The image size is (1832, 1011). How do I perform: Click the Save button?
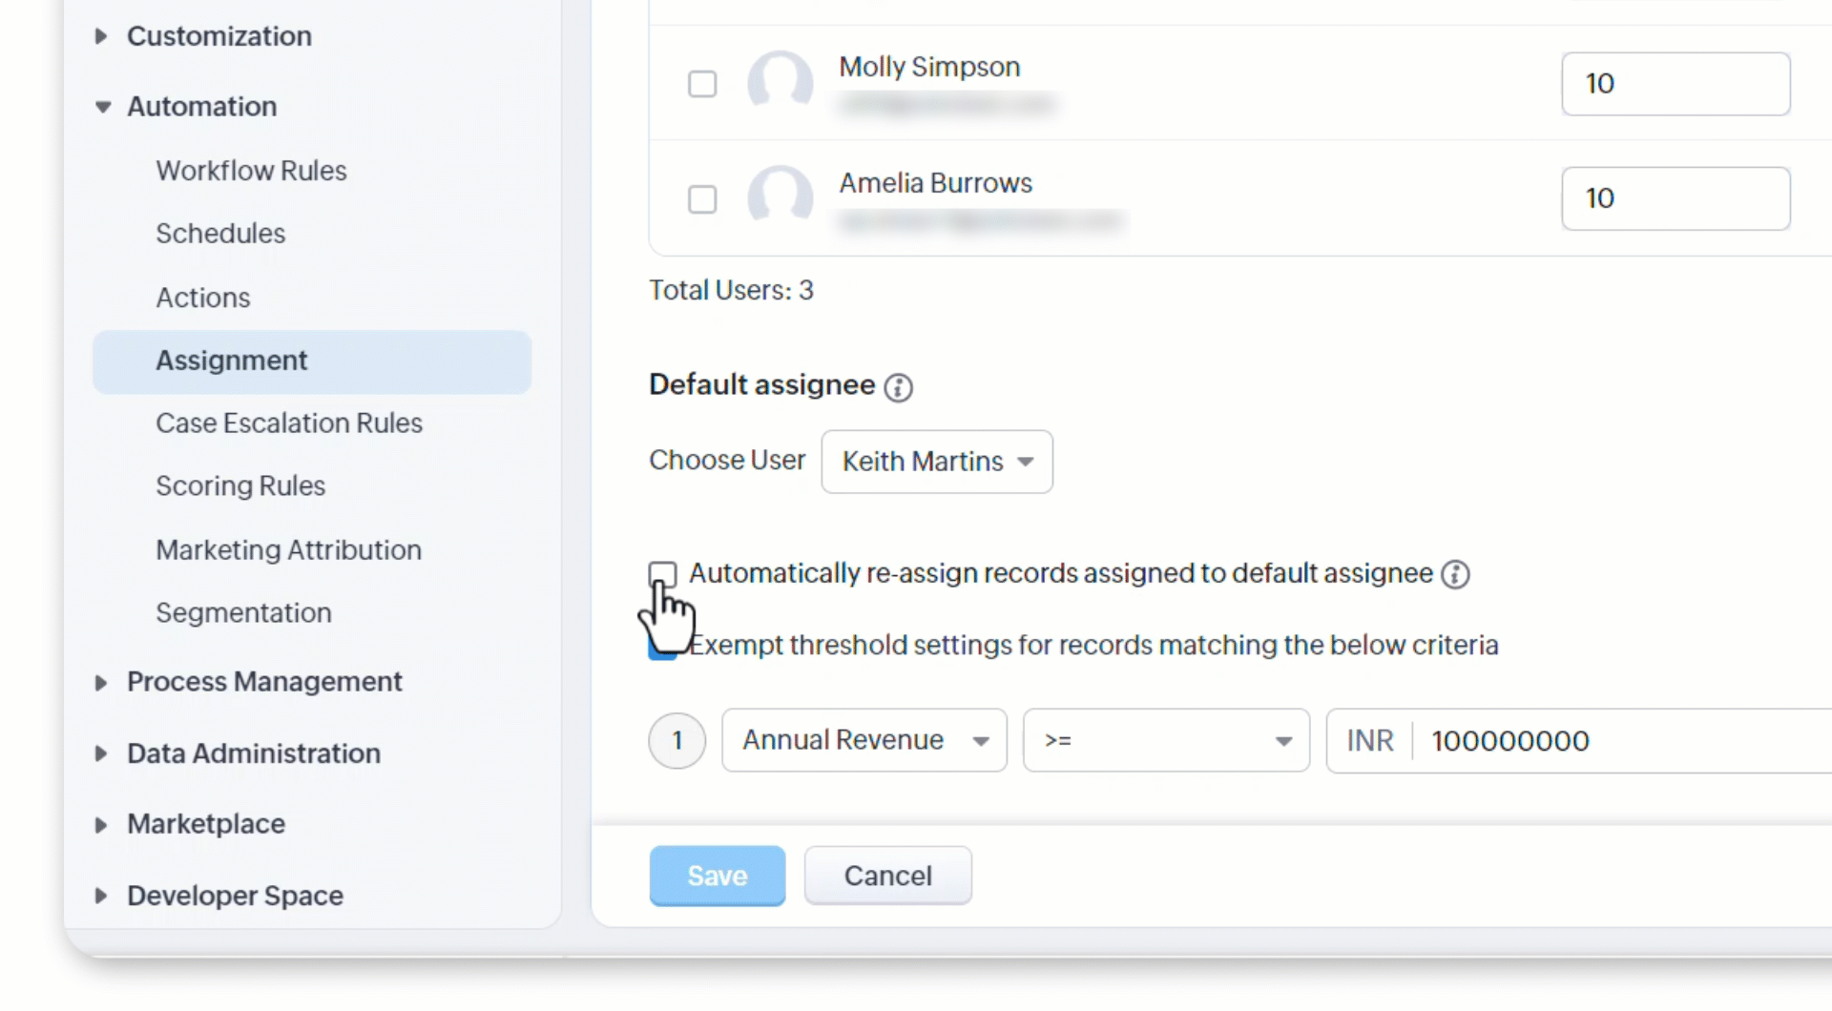[x=717, y=876]
